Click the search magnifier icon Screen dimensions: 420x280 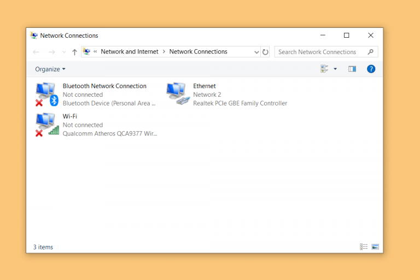[370, 52]
